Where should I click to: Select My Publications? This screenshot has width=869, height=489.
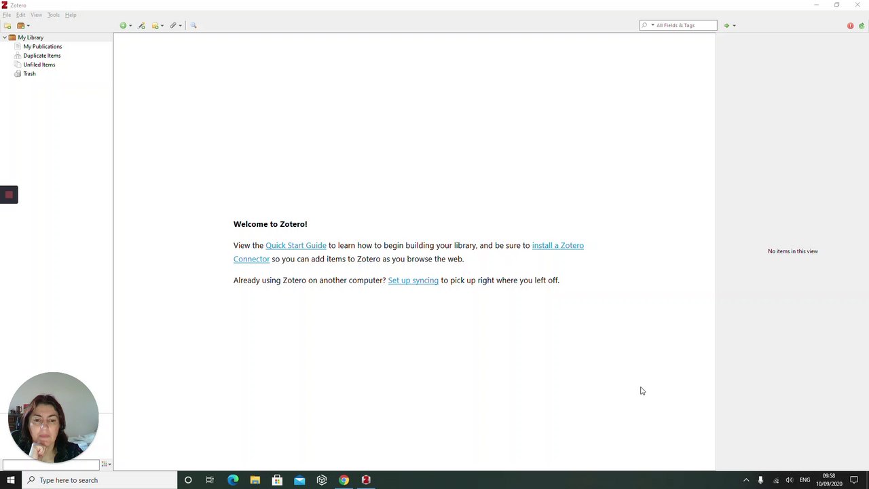tap(42, 46)
